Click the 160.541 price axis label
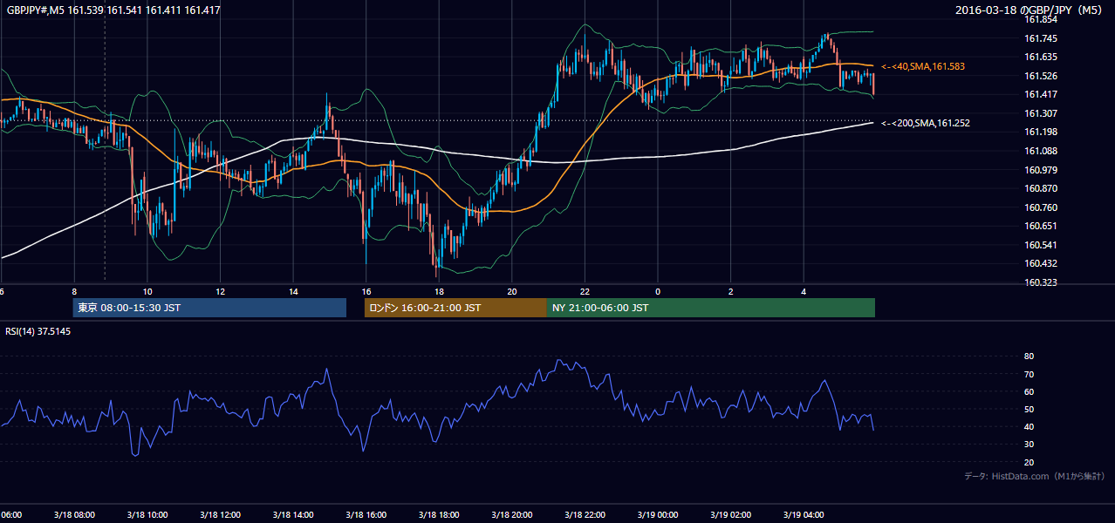Screen dimensions: 1115x523 (1041, 245)
